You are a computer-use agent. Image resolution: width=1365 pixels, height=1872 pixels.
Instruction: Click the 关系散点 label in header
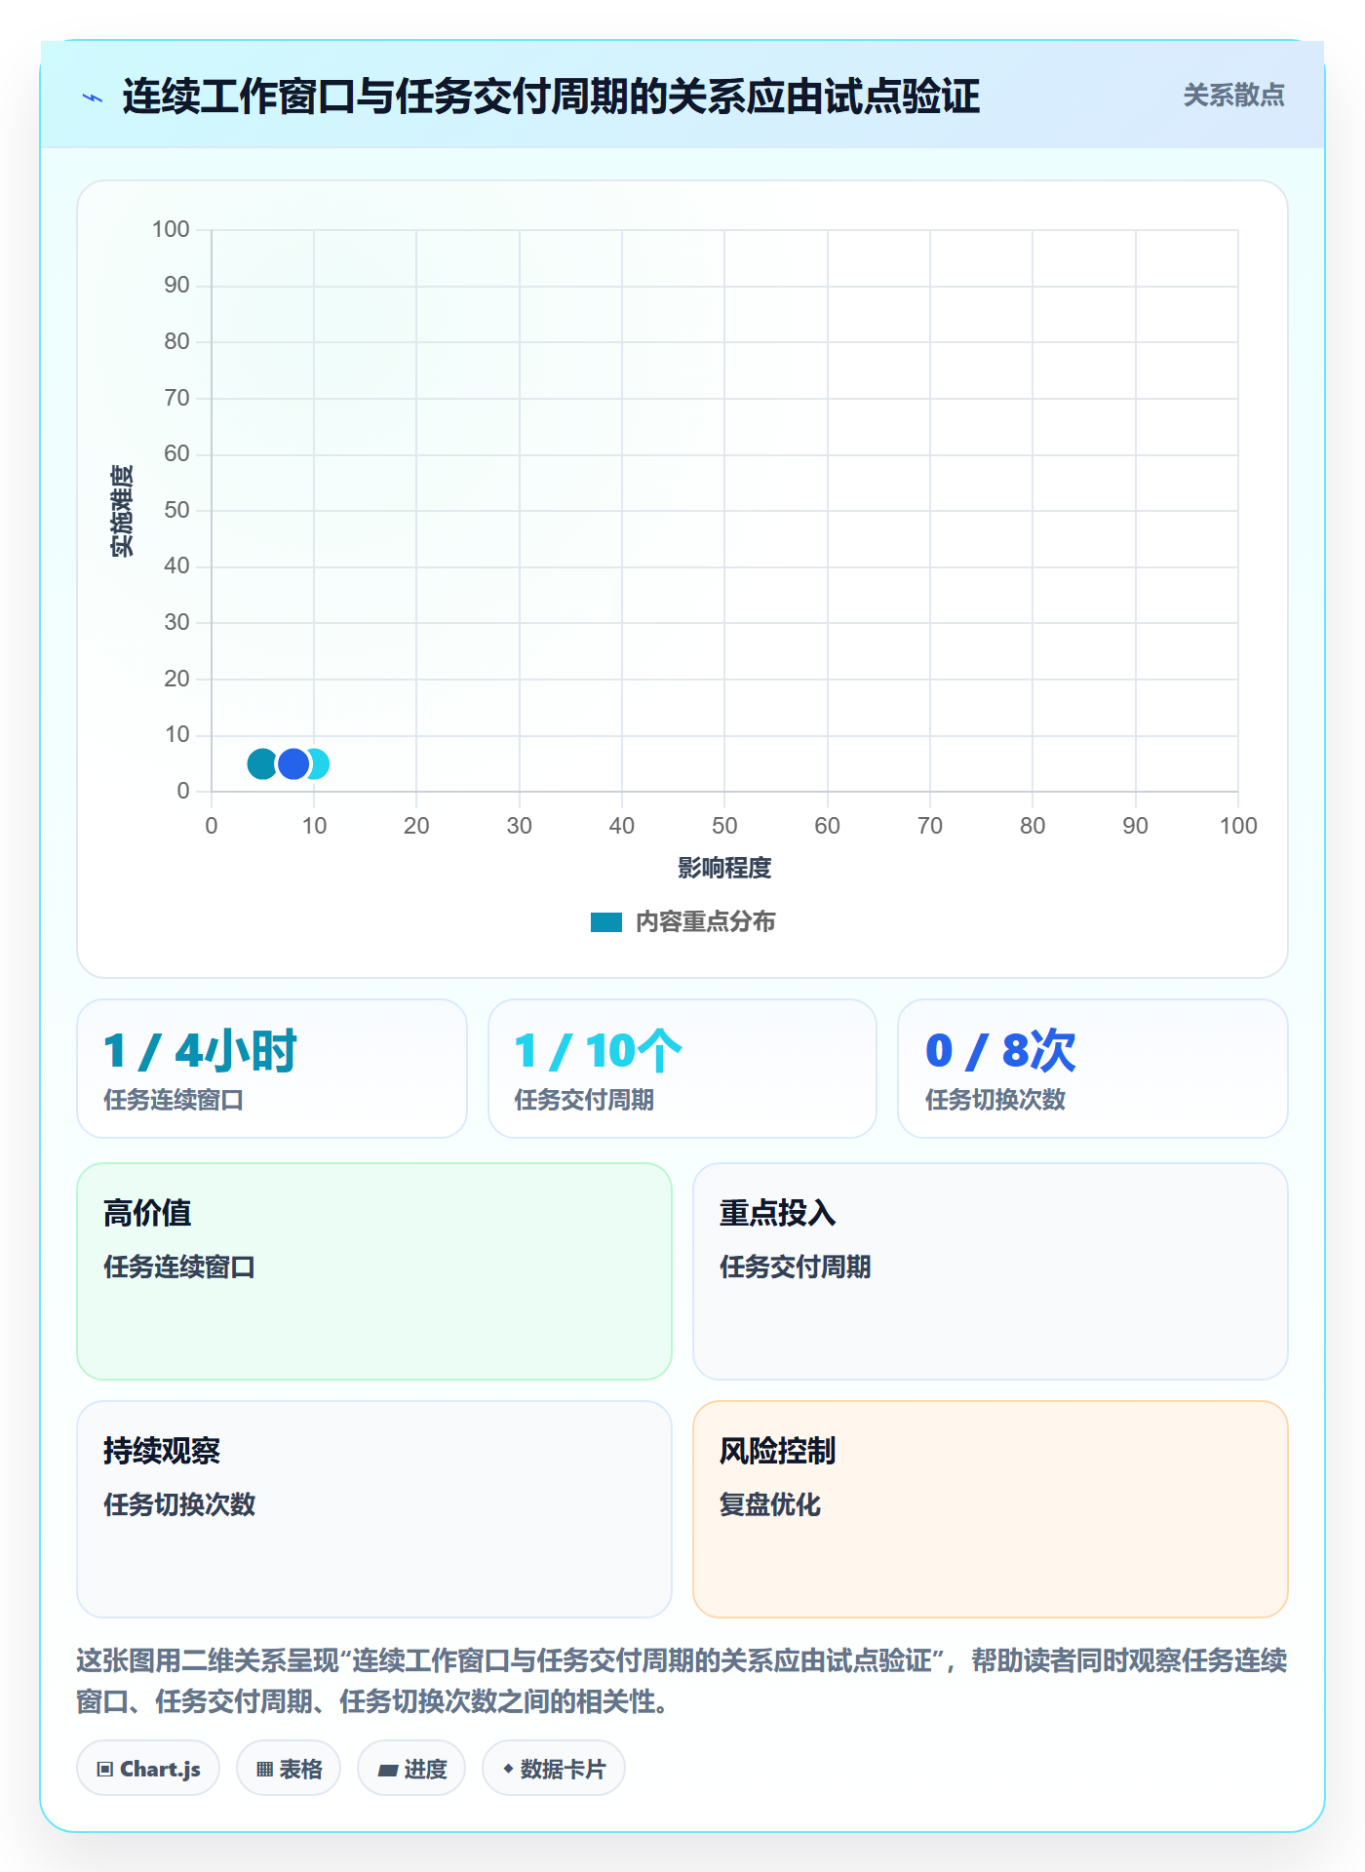pos(1233,96)
